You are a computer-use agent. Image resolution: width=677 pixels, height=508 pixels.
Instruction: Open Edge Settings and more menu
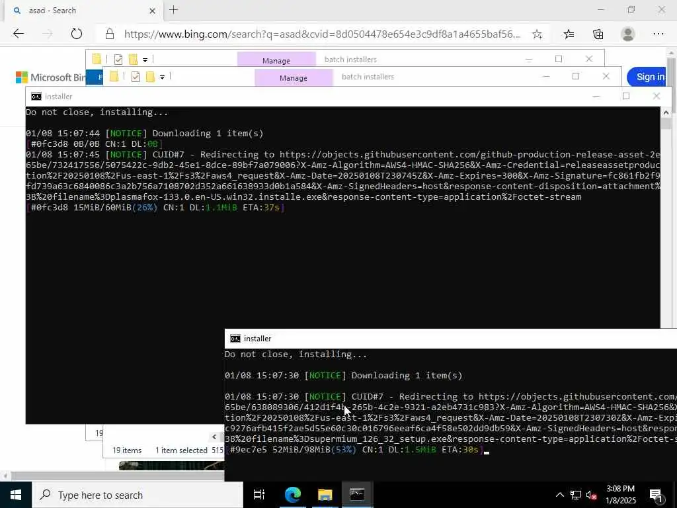click(x=658, y=34)
